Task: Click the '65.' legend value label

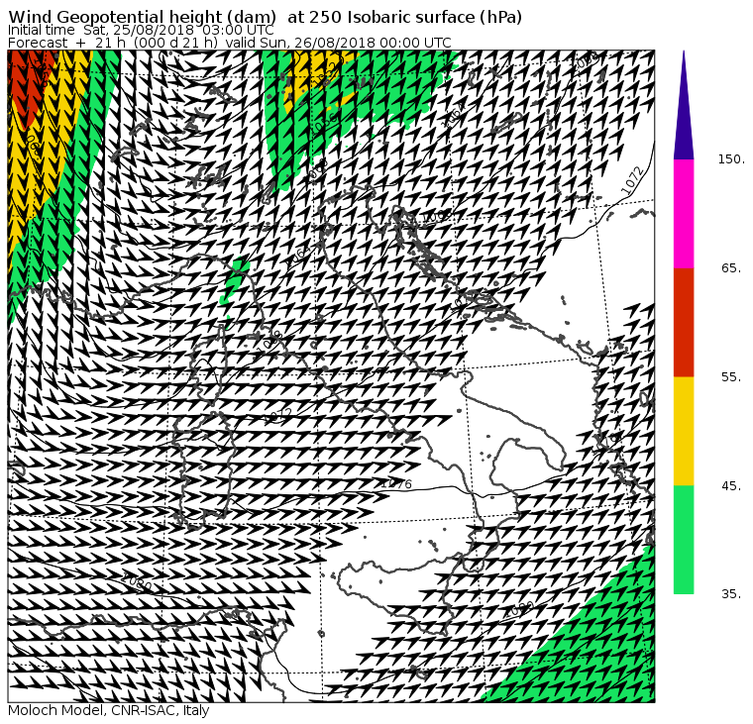Action: pyautogui.click(x=732, y=268)
